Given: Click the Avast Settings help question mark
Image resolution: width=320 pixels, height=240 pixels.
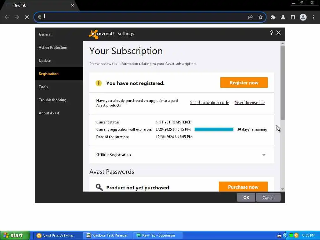Looking at the screenshot, I should pos(272,32).
